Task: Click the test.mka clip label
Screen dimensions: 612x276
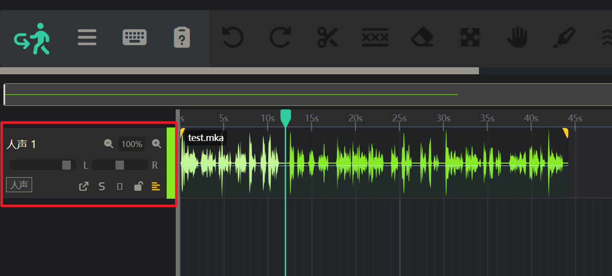Action: tap(206, 138)
